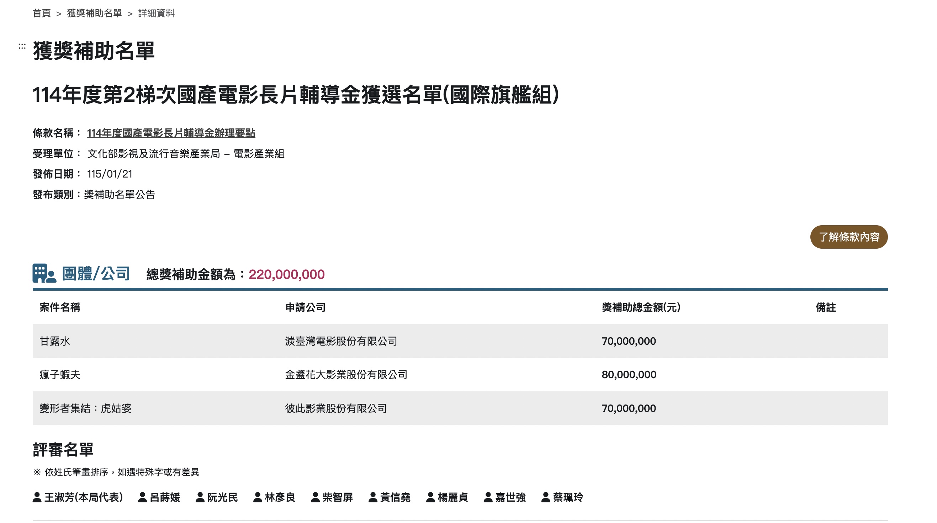Click the person icon beside 黃信堯

373,497
